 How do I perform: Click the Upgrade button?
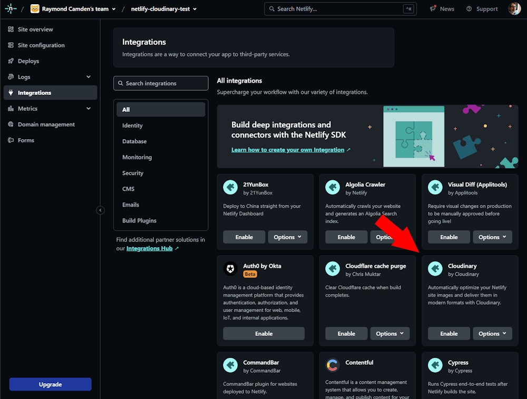click(x=50, y=384)
